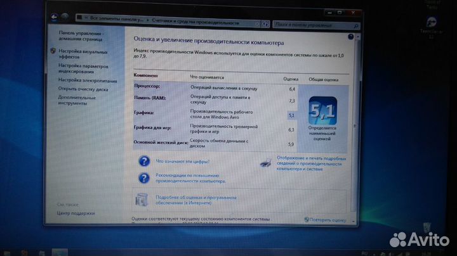This screenshot has width=457, height=256.
Task: Click 'Операций вычисления в секунду' description
Action: 224,88
